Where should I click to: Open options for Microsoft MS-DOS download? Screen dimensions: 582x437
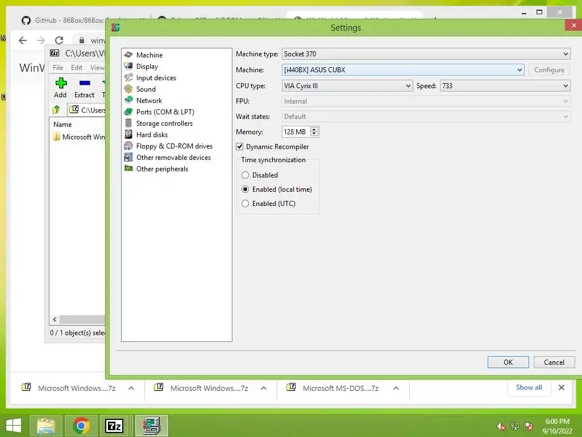[x=396, y=388]
